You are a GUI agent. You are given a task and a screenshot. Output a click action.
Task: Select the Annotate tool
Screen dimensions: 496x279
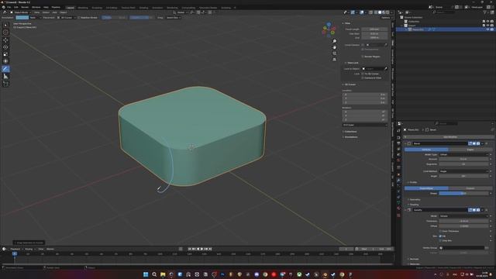tap(5, 69)
